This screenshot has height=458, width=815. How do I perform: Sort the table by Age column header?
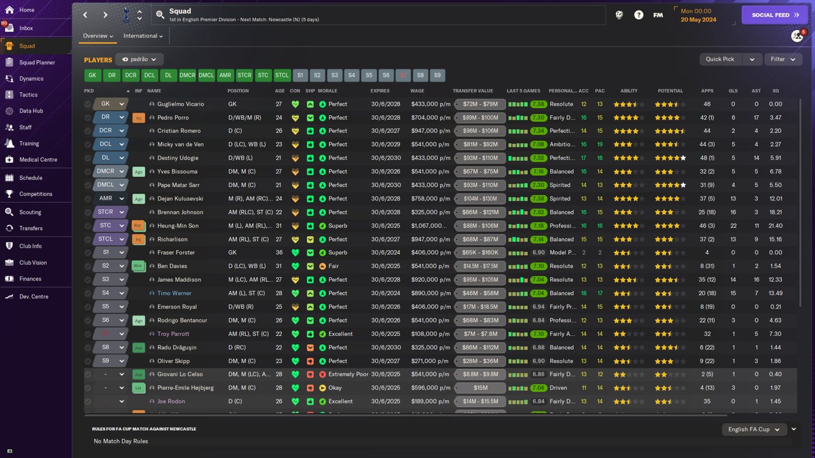pos(280,91)
